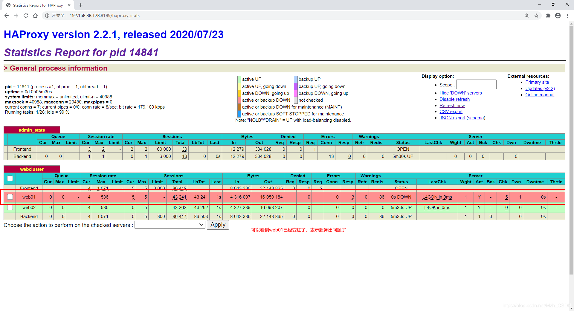This screenshot has height=311, width=574.
Task: Click the browser forward arrow
Action: [16, 16]
